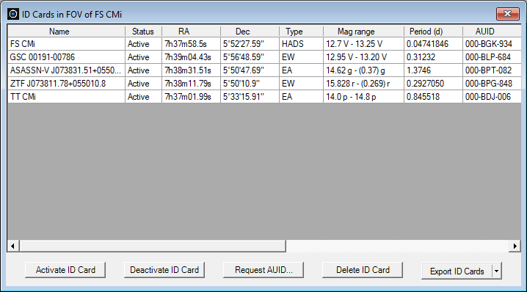
Task: Sort by the Name column header
Action: click(x=66, y=32)
